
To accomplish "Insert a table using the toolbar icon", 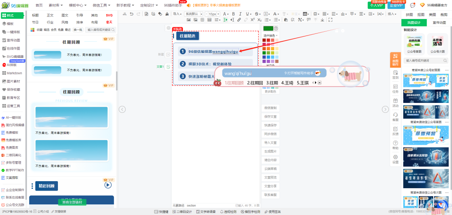I will [x=209, y=20].
